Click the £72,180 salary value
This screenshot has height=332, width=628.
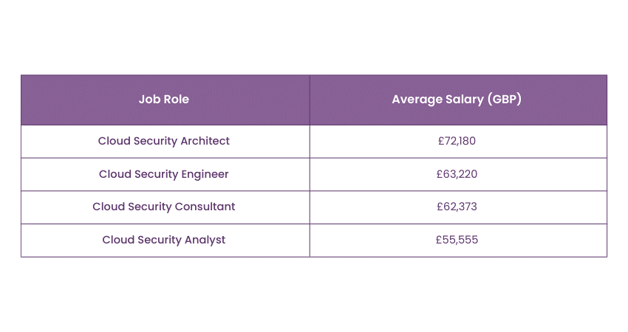457,141
